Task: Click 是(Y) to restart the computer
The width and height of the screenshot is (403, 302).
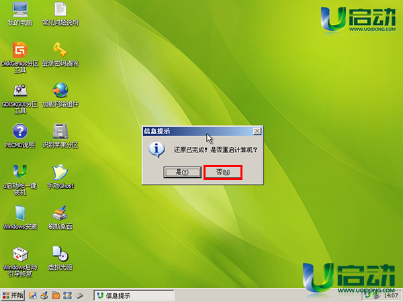Action: tap(177, 172)
